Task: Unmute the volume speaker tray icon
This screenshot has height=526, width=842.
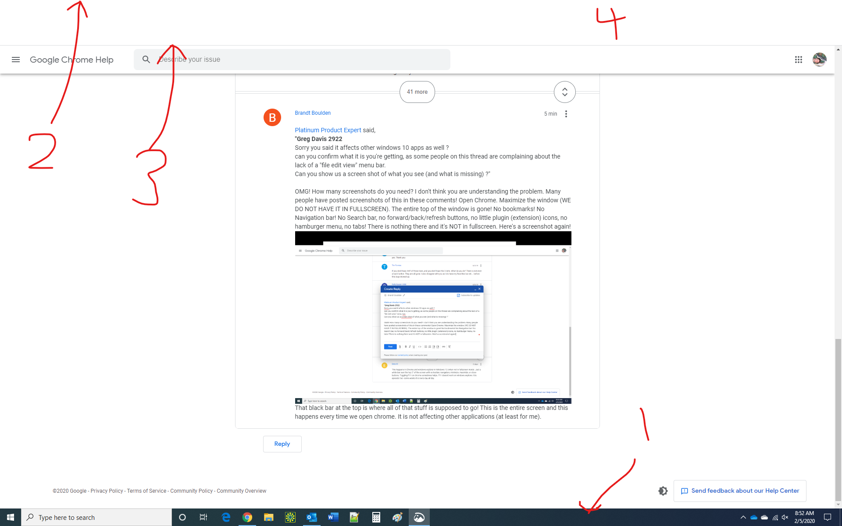Action: [785, 517]
